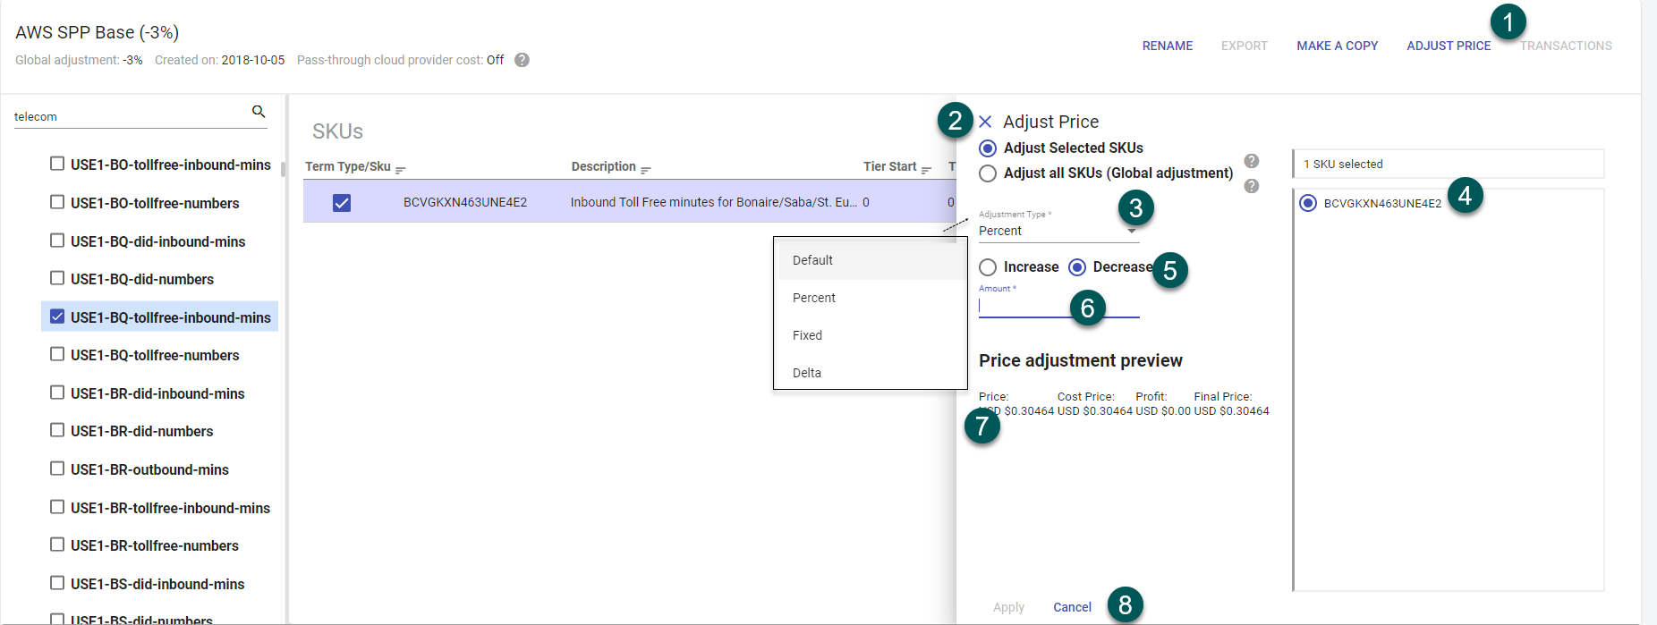Image resolution: width=1657 pixels, height=625 pixels.
Task: Open help icon next to pass-through cost
Action: (x=523, y=60)
